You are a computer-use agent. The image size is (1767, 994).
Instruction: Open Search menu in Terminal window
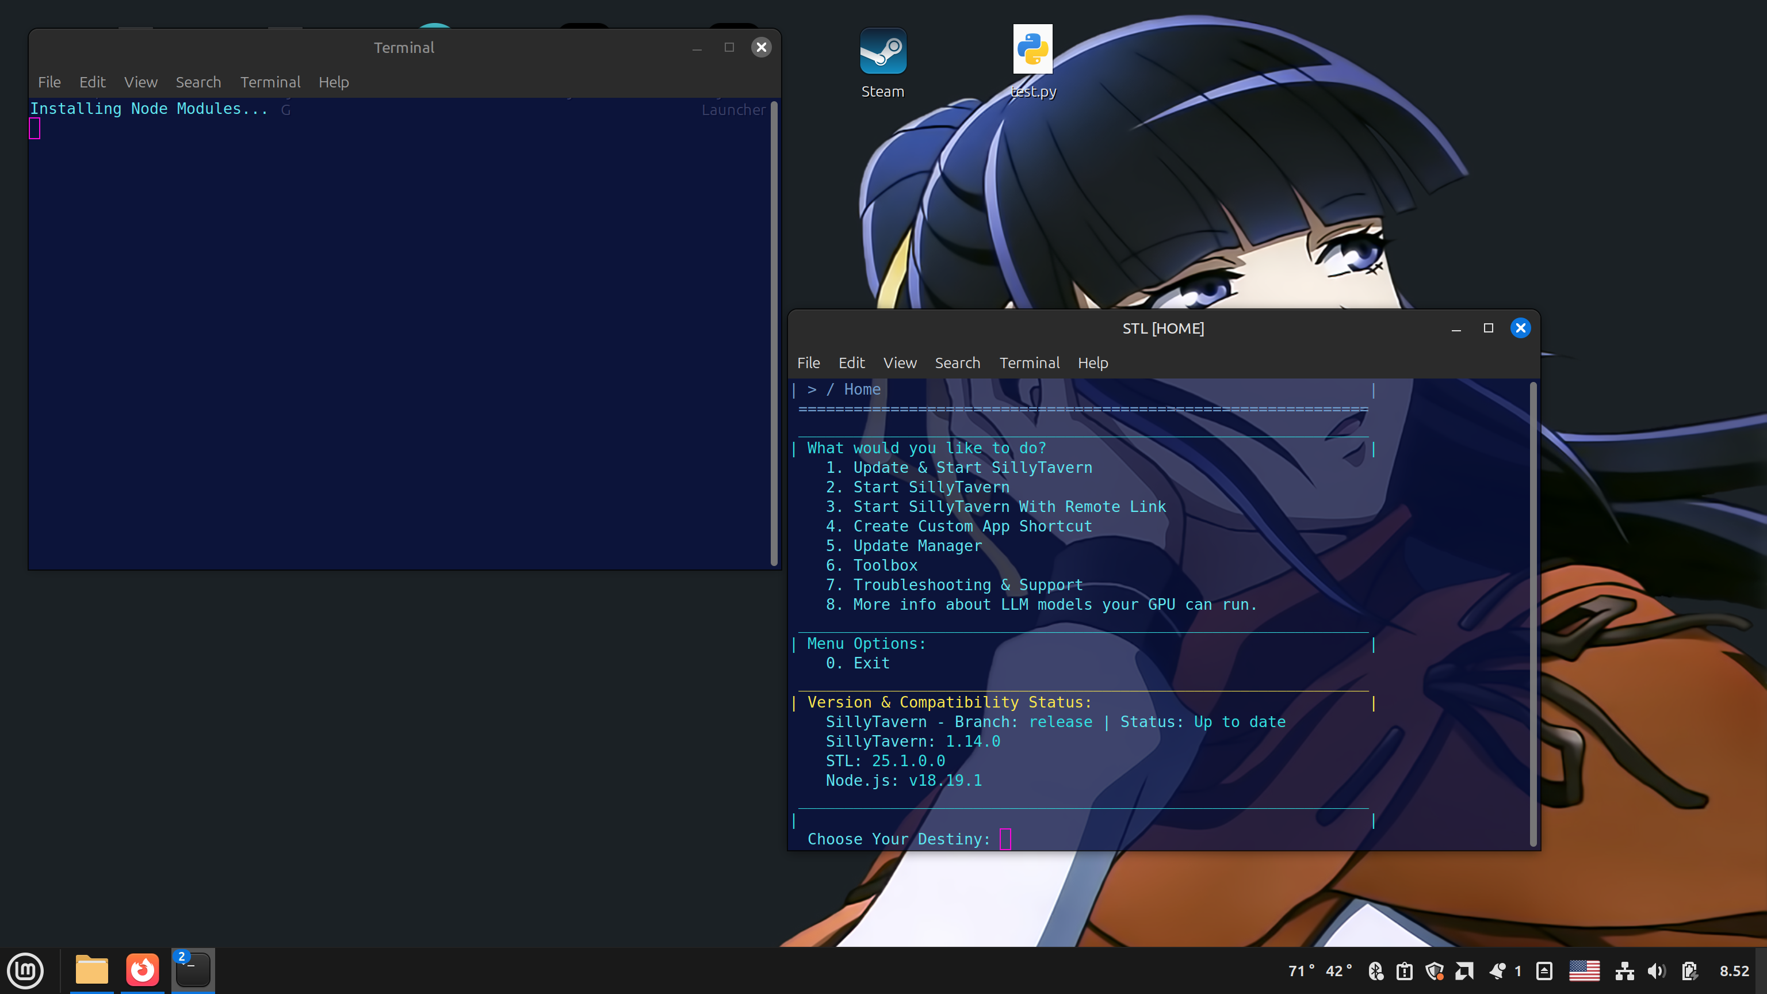tap(198, 82)
